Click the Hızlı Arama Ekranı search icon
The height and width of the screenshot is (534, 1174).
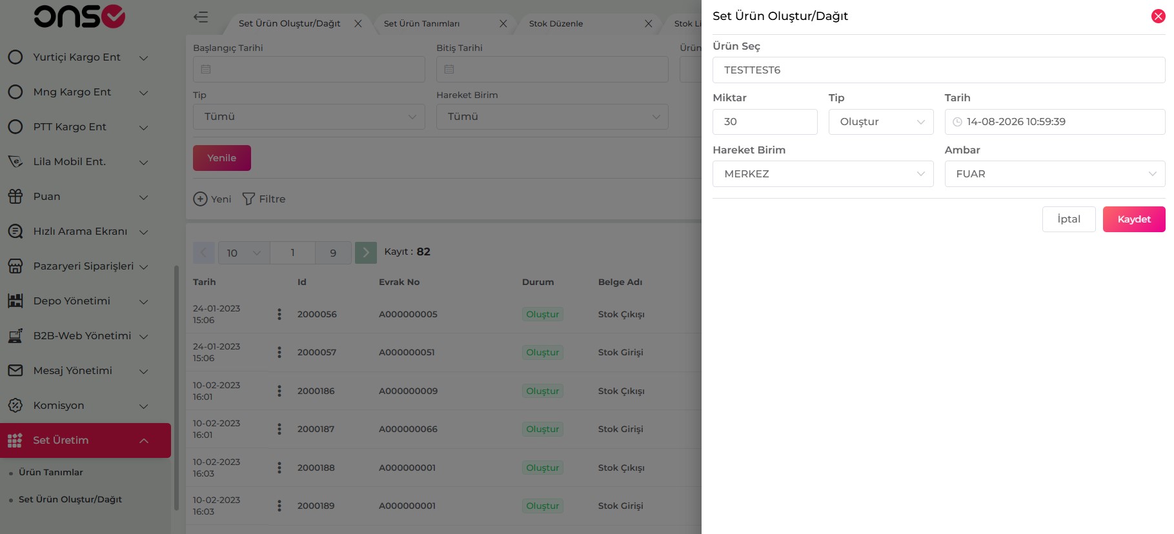(15, 231)
